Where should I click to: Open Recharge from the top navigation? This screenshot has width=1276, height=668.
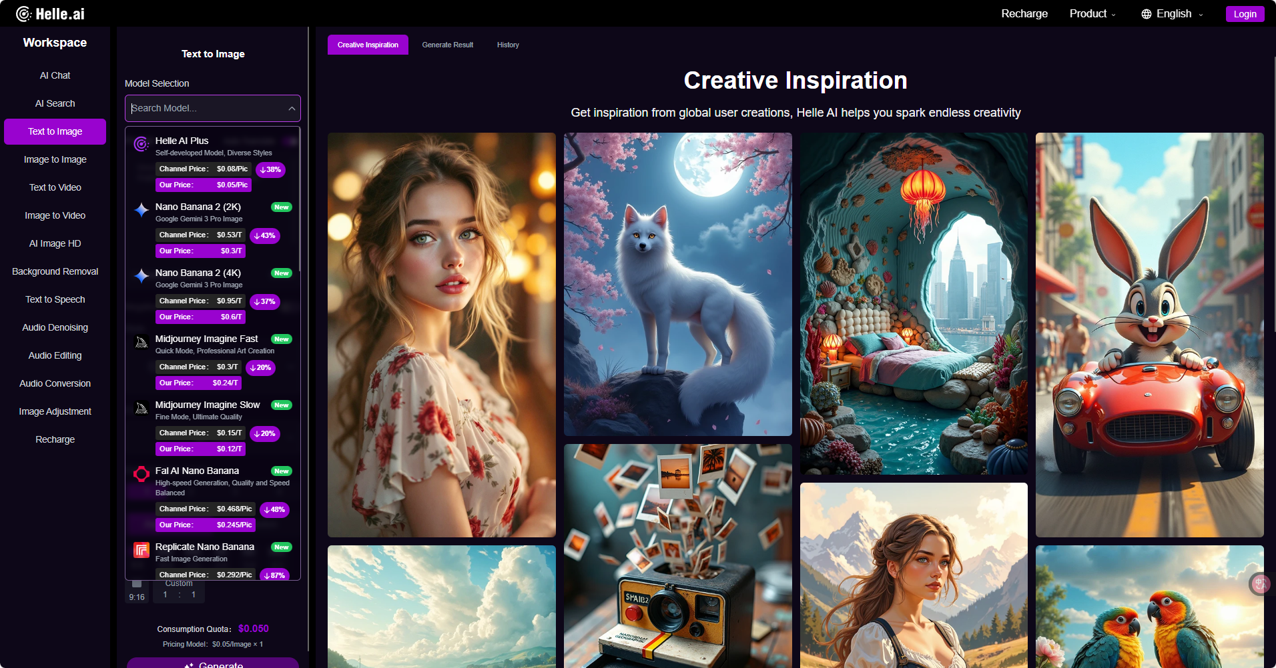click(x=1024, y=13)
